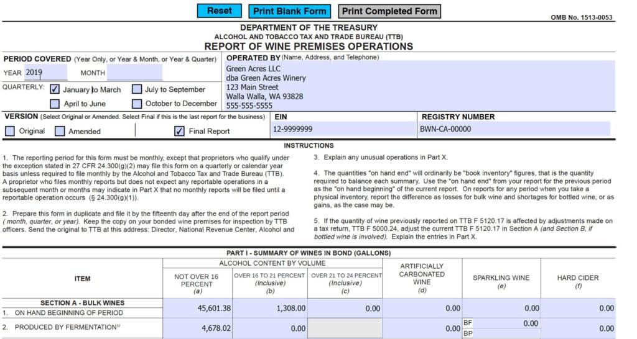
Task: Click the empty MONTH input field
Action: (134, 73)
